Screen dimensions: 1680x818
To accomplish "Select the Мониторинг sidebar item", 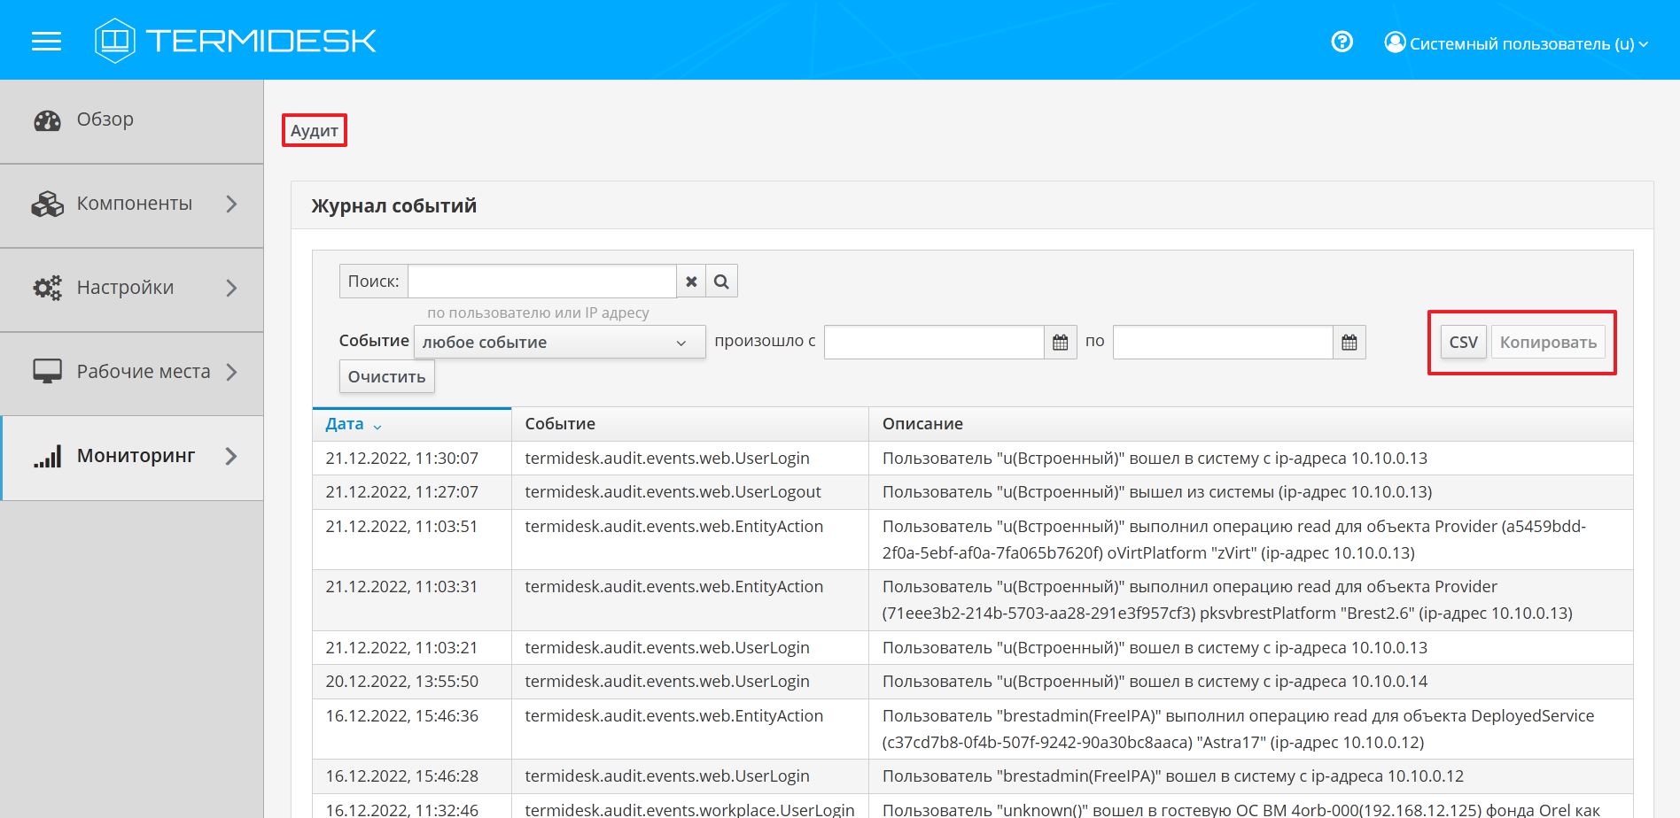I will (x=135, y=456).
